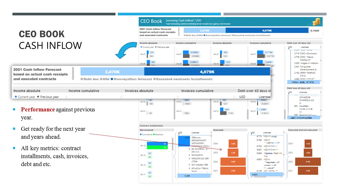Click the 2022 Executed funnel bar showing 2.9M

[x=233, y=162]
